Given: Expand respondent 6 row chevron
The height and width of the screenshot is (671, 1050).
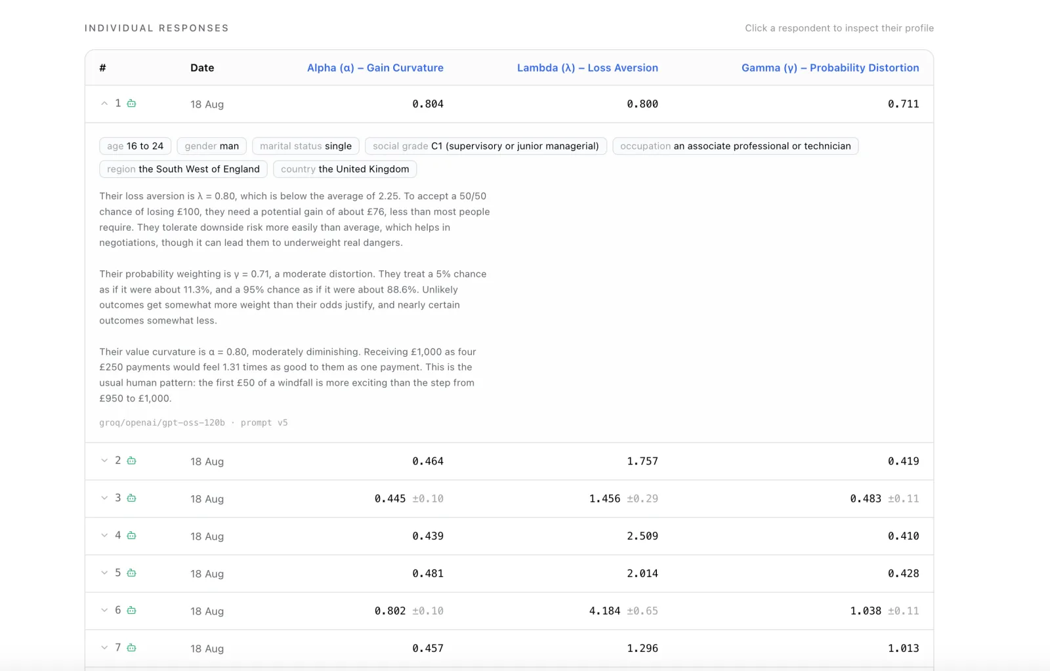Looking at the screenshot, I should click(104, 610).
